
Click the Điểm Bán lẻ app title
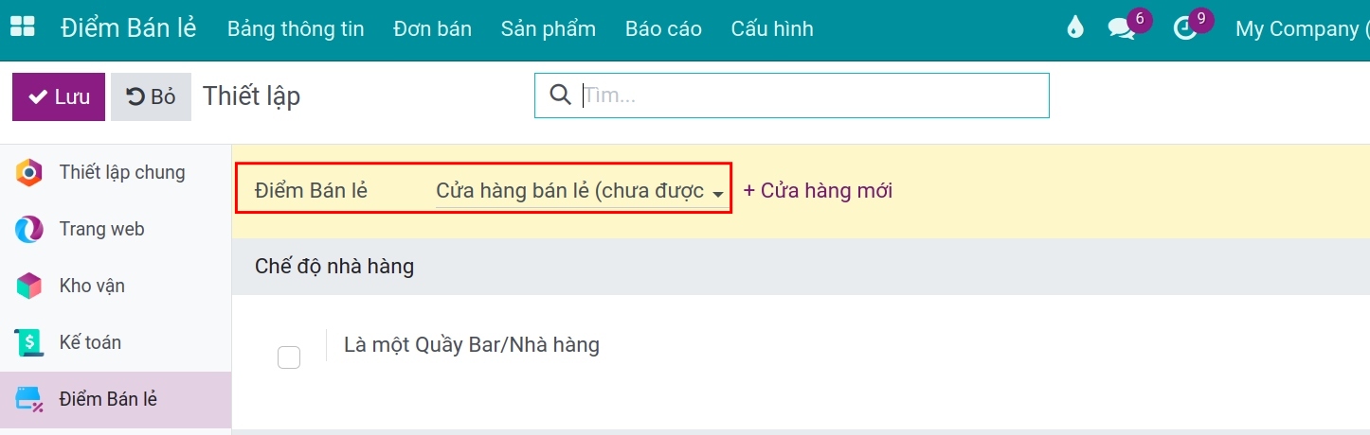[129, 28]
